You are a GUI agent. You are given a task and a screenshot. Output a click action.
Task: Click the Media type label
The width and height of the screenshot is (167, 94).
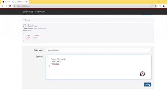point(38,50)
